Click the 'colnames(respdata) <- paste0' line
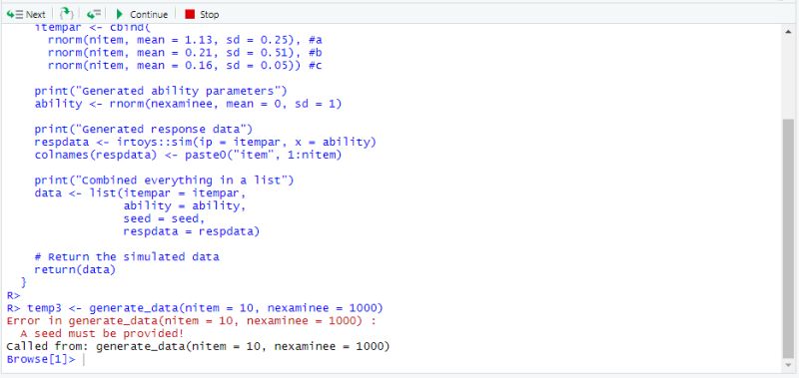Viewport: 799px width, 378px height. click(188, 155)
